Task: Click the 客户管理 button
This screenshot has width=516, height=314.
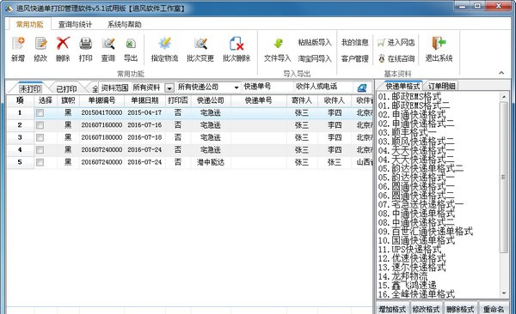Action: tap(354, 59)
